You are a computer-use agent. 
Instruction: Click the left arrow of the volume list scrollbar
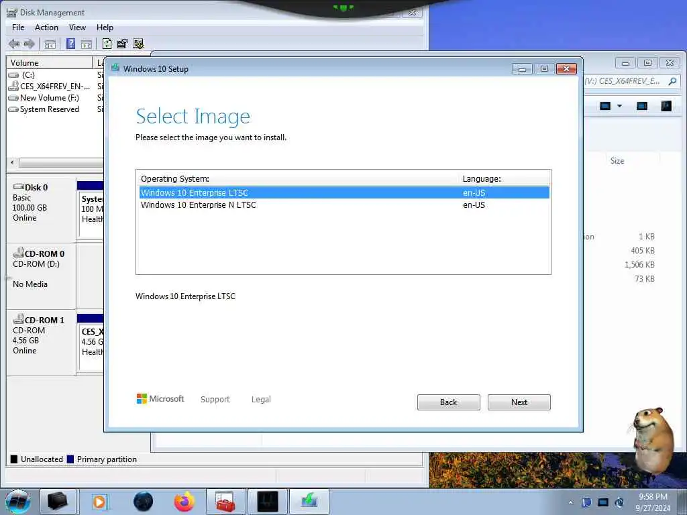pos(12,162)
